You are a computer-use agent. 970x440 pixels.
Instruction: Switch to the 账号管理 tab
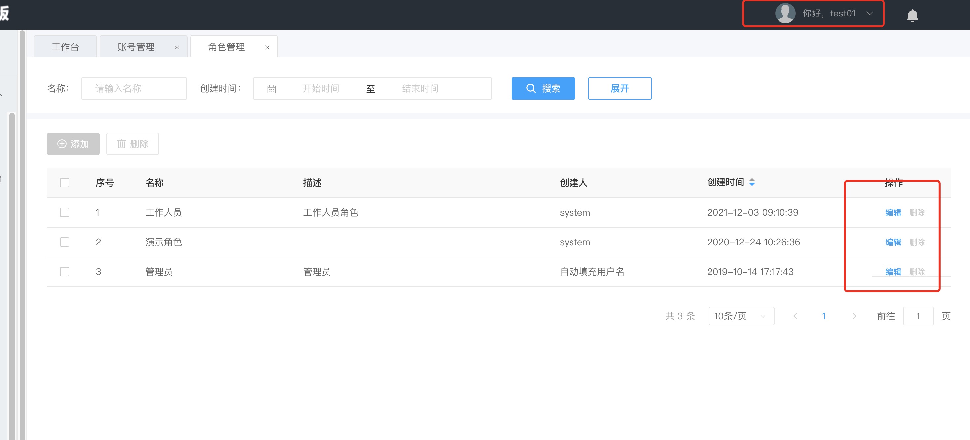(136, 47)
